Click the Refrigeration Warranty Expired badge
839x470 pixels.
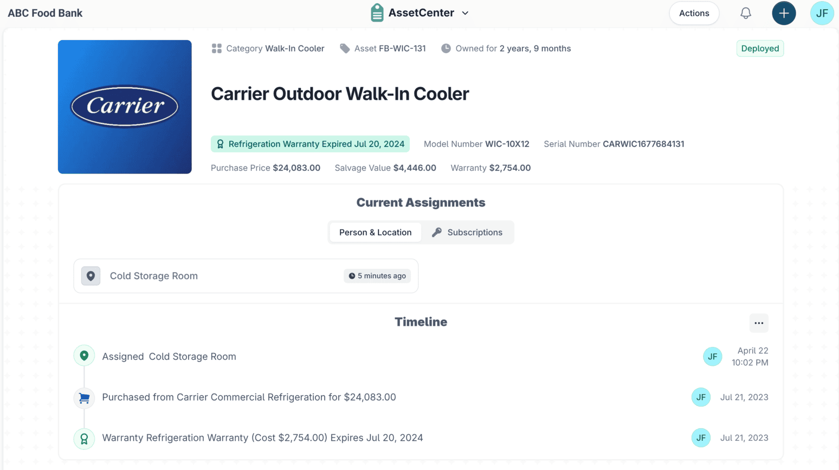click(x=310, y=144)
